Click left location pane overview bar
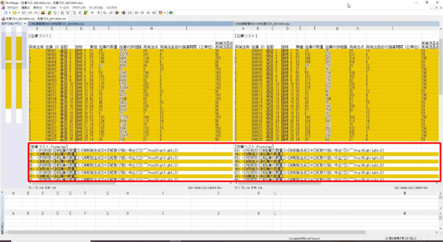The width and height of the screenshot is (443, 242). pos(8,75)
